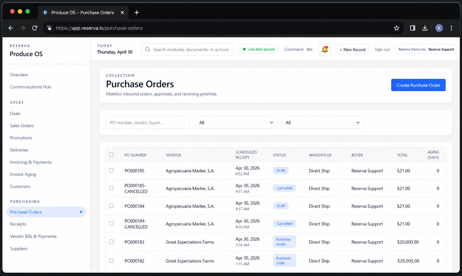Click the search magnifier icon

148,50
